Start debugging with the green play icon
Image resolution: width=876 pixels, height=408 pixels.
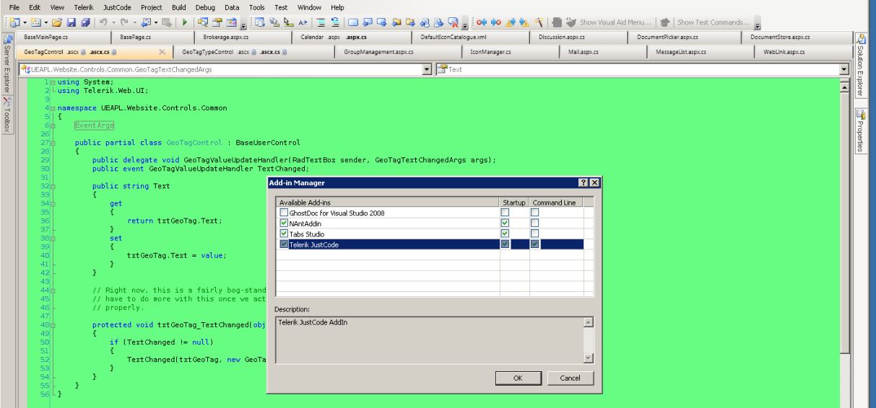pyautogui.click(x=183, y=21)
